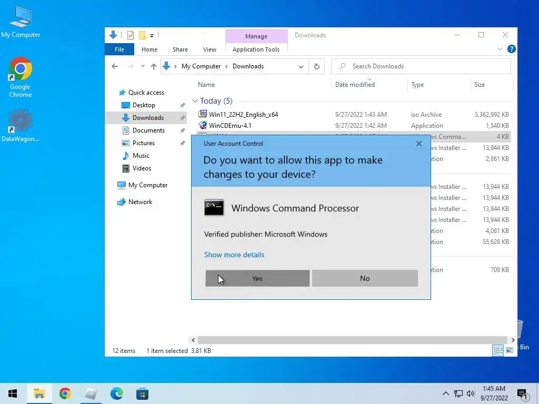Open the File menu in Explorer
Screen dimensions: 539x404
[119, 49]
